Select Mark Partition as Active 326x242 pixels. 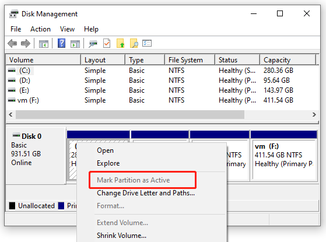point(134,180)
